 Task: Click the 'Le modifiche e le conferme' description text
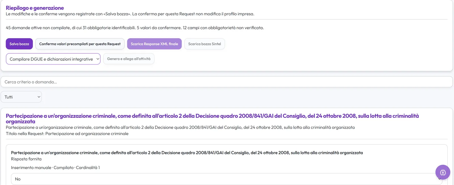(x=130, y=14)
